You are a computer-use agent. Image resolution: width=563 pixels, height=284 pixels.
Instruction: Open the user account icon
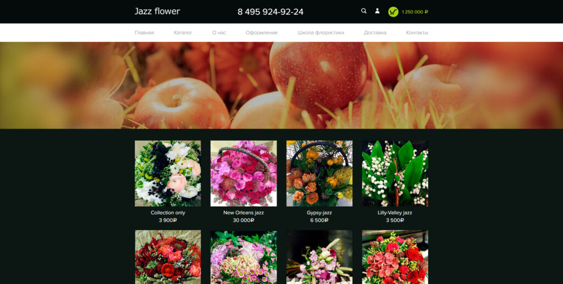(x=377, y=11)
